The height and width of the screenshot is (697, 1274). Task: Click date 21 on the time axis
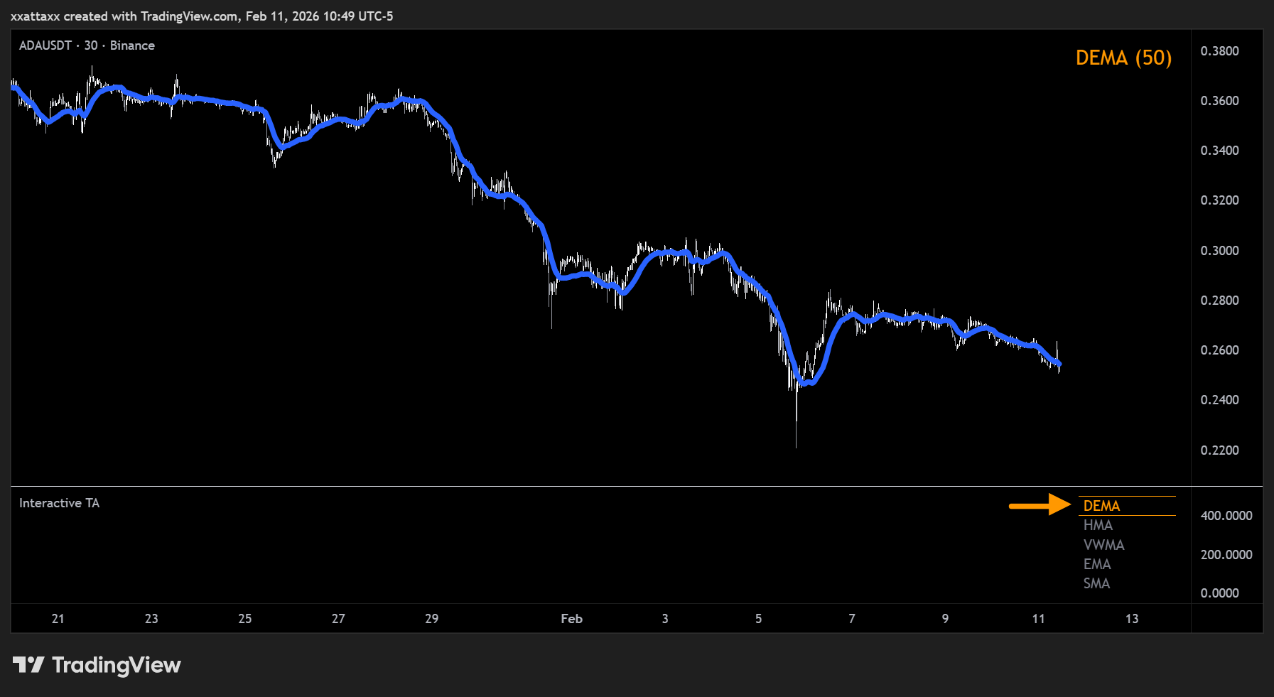point(58,619)
